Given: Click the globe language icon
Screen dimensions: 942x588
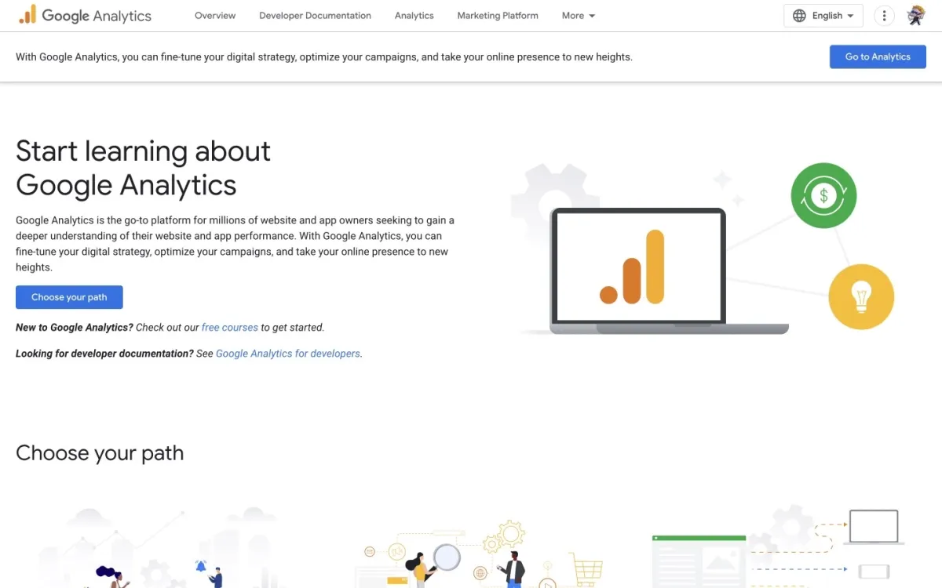Looking at the screenshot, I should point(798,15).
